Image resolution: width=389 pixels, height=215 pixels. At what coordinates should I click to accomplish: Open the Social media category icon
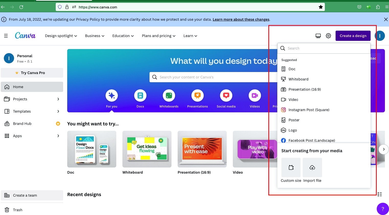tap(226, 95)
